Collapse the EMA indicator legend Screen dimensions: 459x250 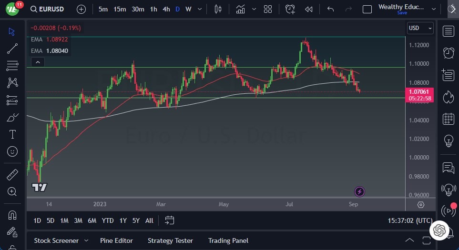pos(37,62)
